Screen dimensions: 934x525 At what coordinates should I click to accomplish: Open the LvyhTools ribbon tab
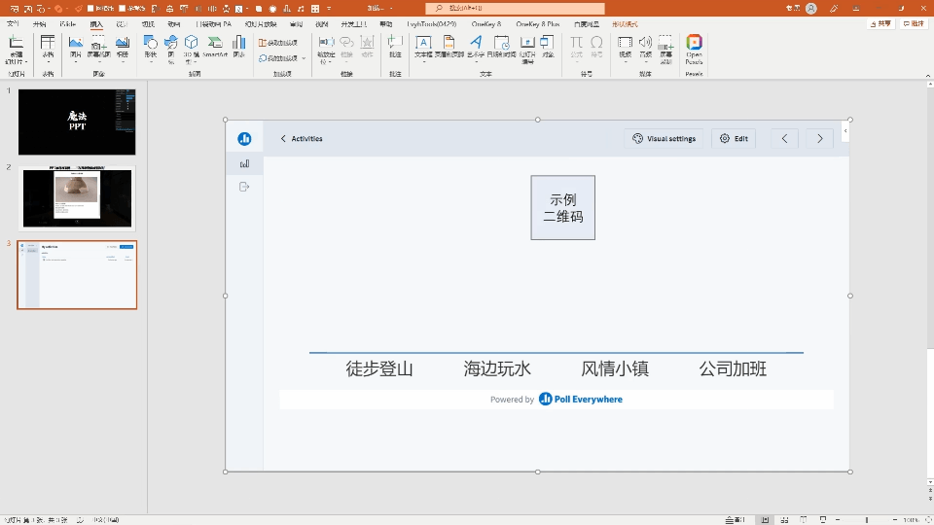[x=431, y=23]
